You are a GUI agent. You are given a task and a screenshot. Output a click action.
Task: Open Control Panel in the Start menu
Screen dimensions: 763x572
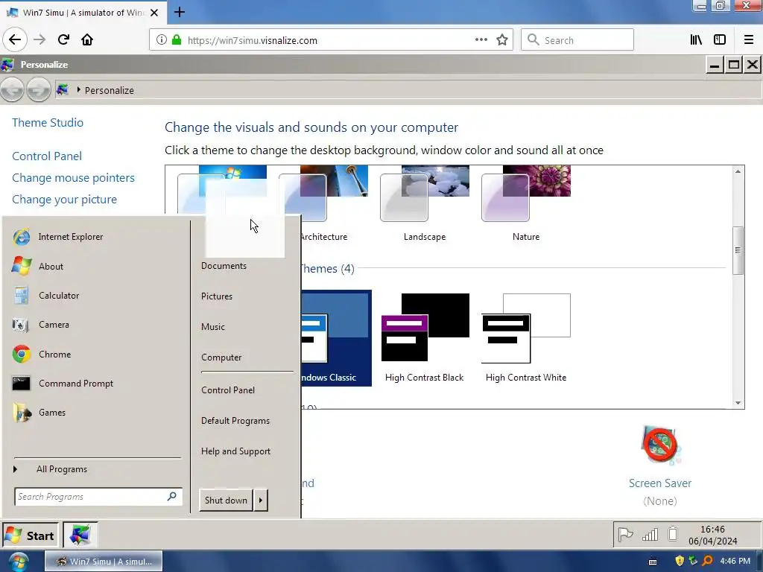tap(228, 390)
